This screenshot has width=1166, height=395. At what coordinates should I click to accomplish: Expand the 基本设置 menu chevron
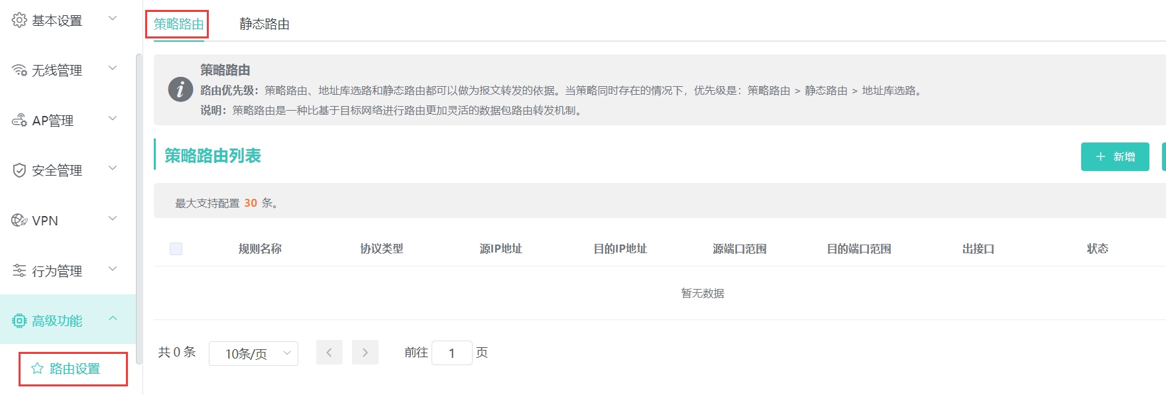tap(113, 19)
